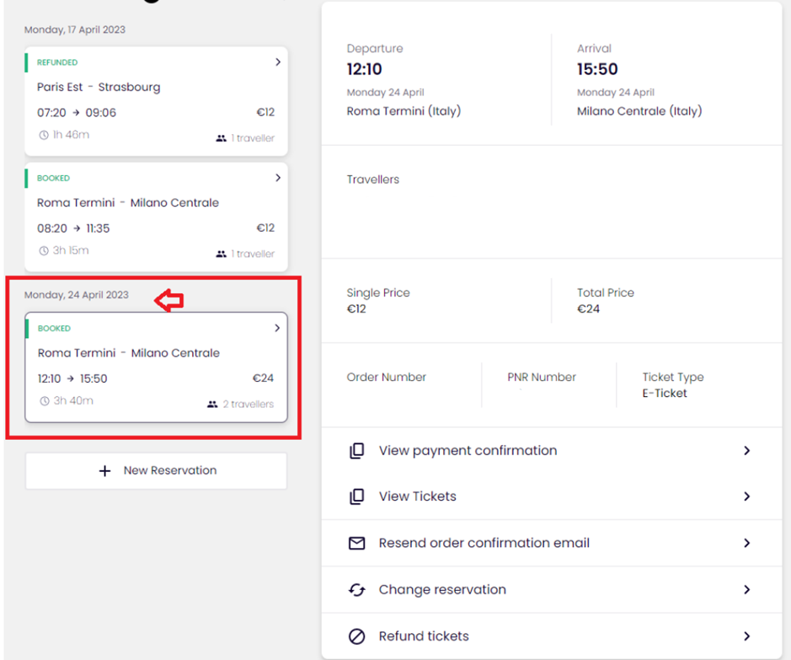This screenshot has width=791, height=660.
Task: Click the clock icon beside 3h 40m
Action: pos(45,400)
